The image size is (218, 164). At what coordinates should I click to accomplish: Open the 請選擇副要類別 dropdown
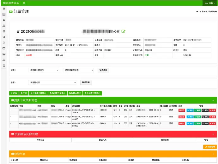click(78, 70)
